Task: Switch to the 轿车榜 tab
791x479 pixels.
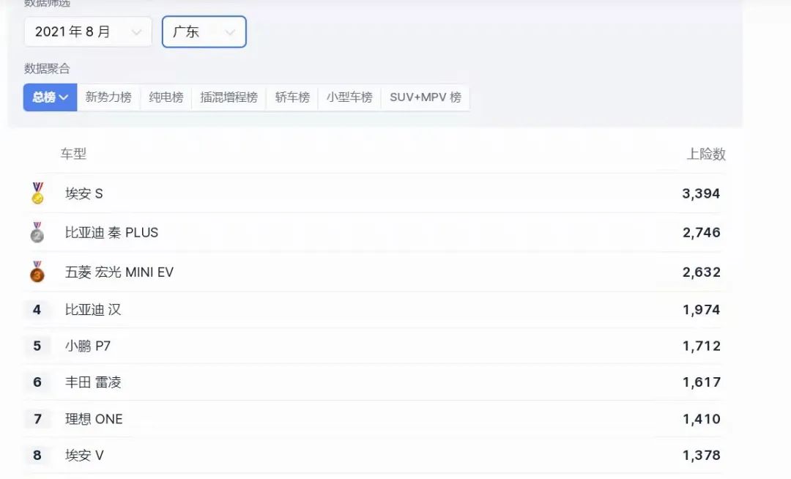Action: [292, 97]
